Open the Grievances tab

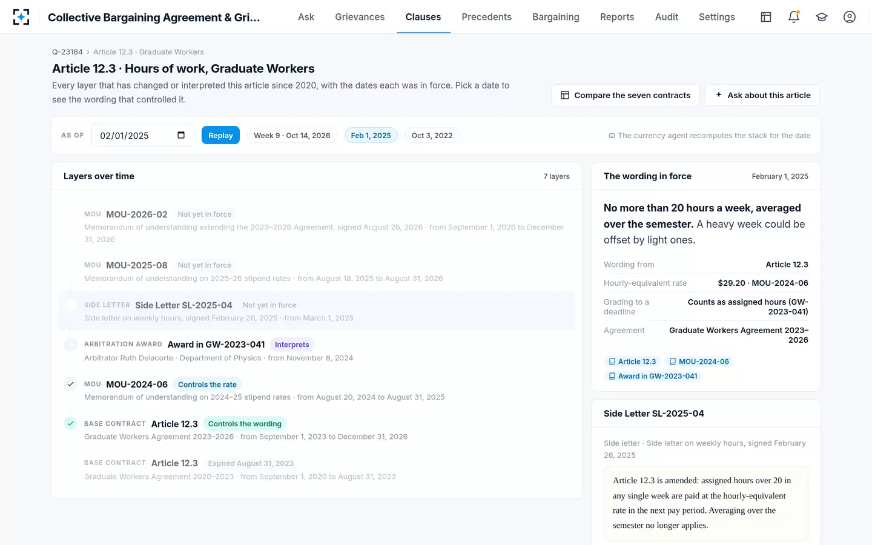[x=360, y=17]
